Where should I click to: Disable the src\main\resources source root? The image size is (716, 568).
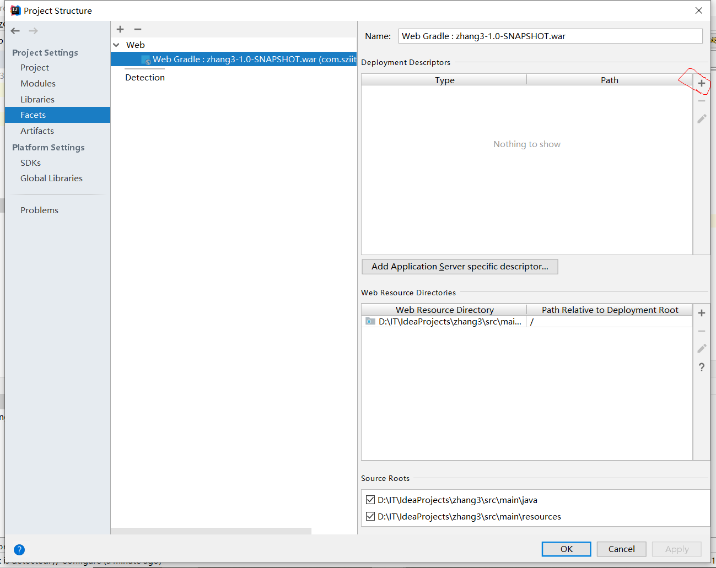(370, 516)
